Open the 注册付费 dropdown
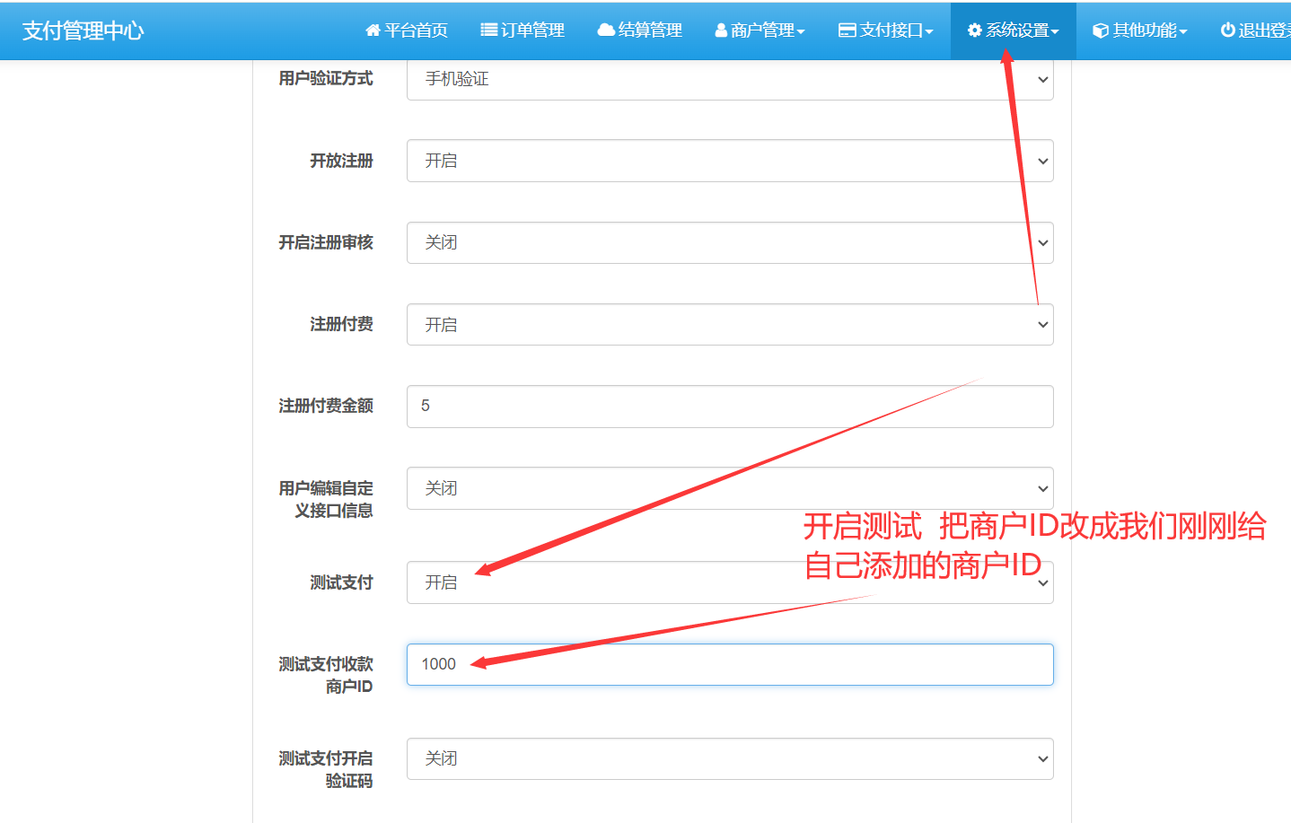The height and width of the screenshot is (823, 1291). (730, 324)
